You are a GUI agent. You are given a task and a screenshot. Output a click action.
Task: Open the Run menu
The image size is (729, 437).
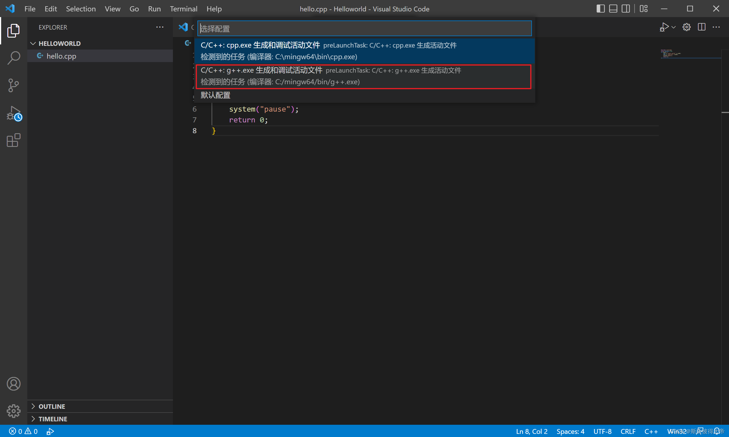point(154,9)
